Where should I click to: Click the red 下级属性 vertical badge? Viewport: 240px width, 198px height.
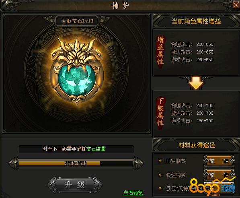click(160, 113)
